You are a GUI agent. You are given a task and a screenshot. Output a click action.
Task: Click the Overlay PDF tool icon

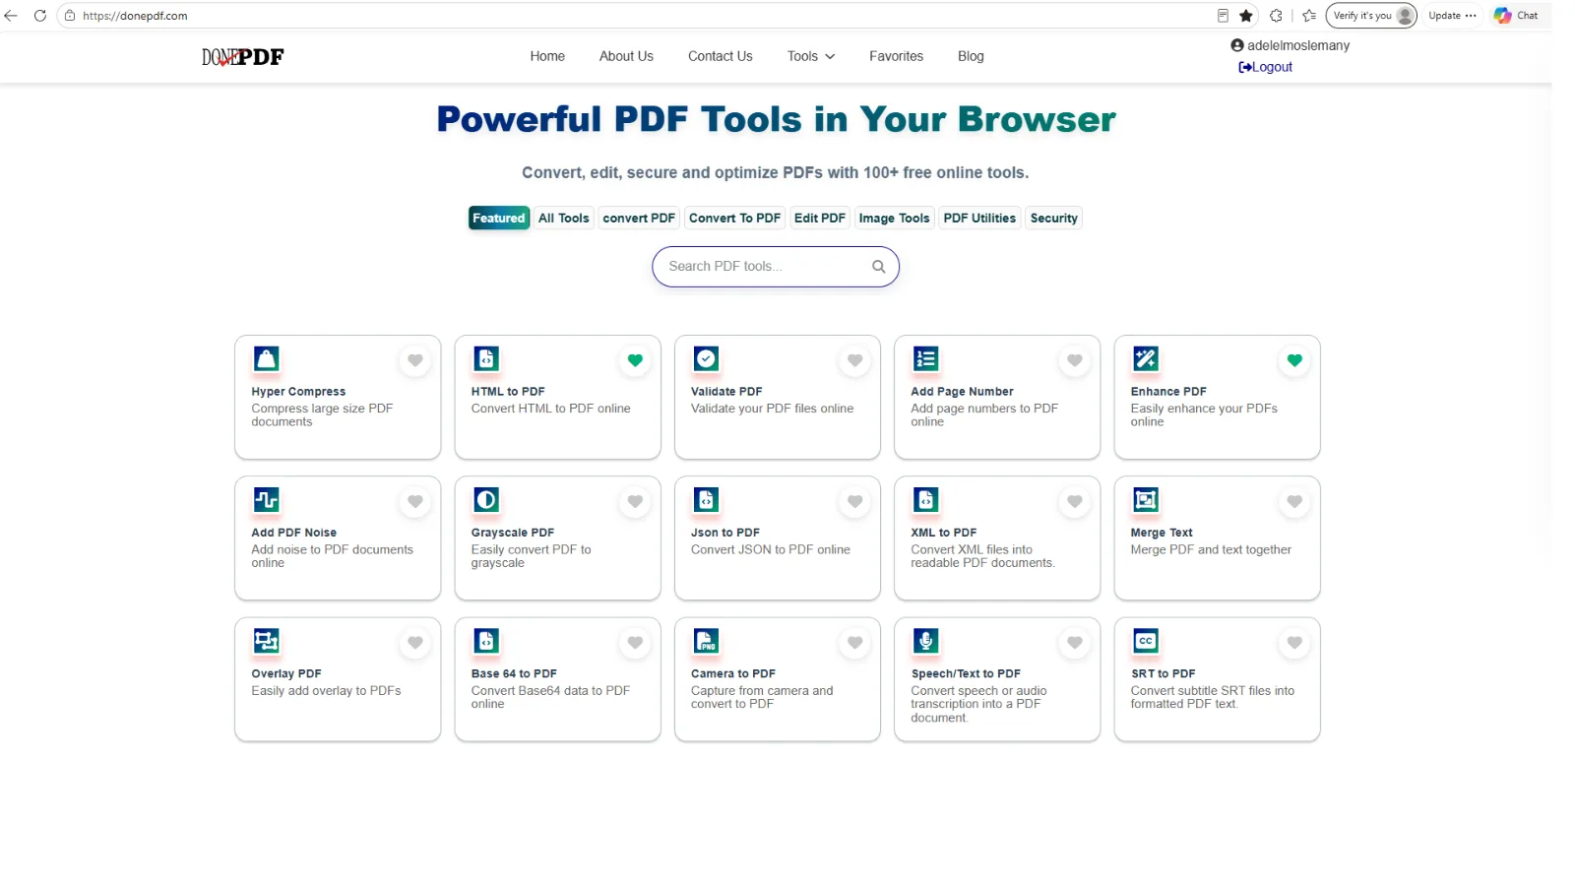click(266, 641)
